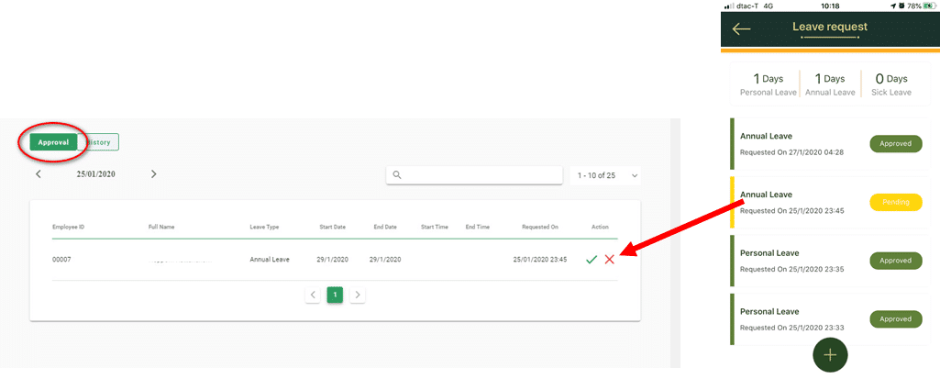Go to next date using right chevron
940x390 pixels.
(x=153, y=174)
